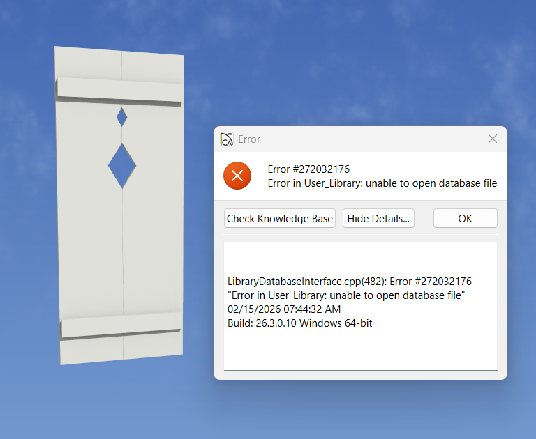This screenshot has height=439, width=536.
Task: Click the 'Error #272032176' heading text
Action: [x=308, y=169]
